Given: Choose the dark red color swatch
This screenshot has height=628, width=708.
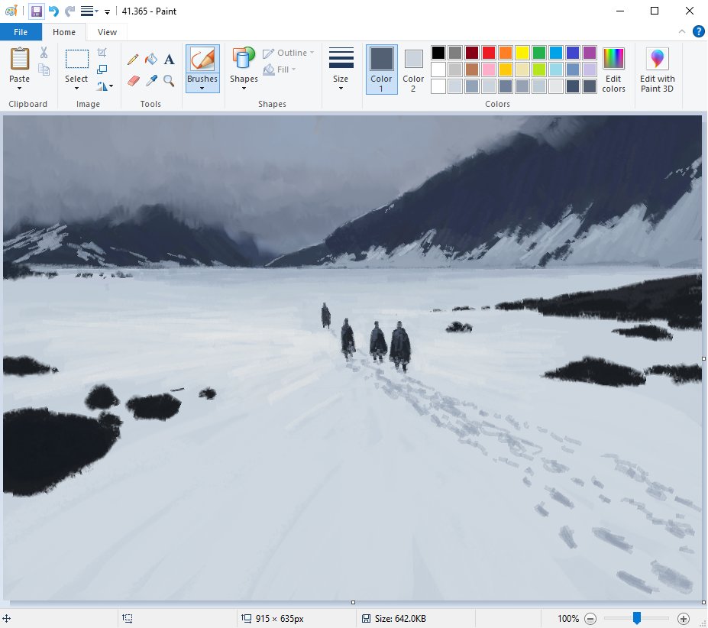Looking at the screenshot, I should (472, 53).
